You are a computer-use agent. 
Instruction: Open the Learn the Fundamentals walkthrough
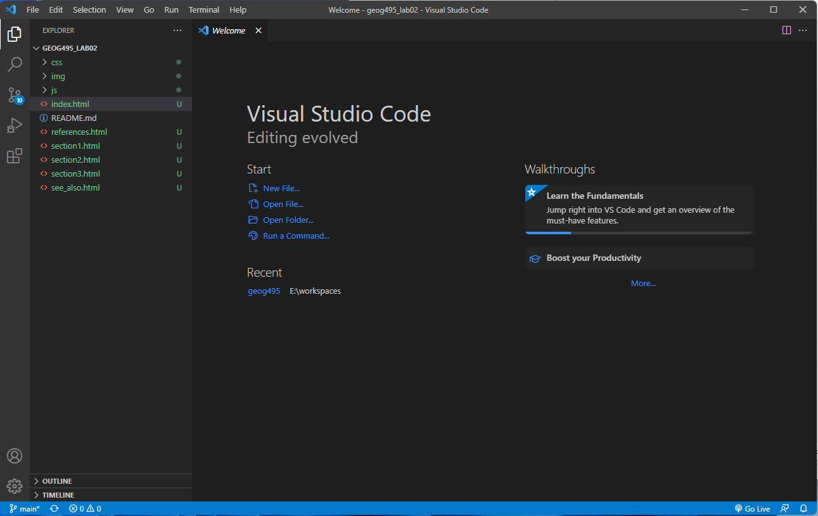click(x=639, y=210)
